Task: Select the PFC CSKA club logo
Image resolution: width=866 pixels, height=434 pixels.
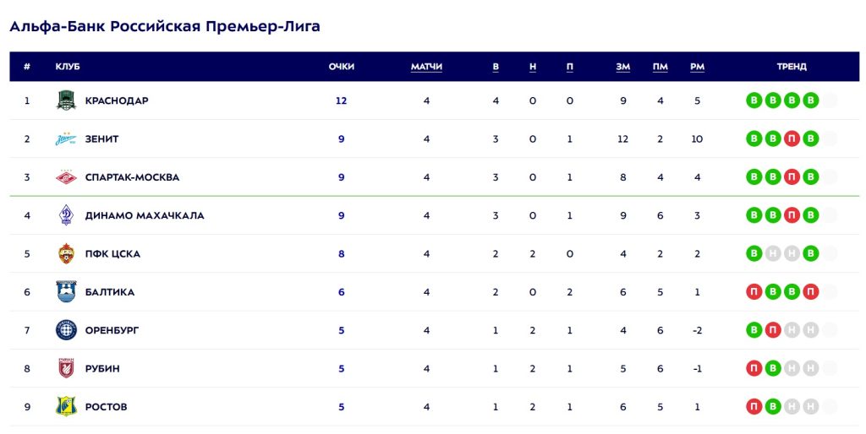Action: tap(66, 253)
